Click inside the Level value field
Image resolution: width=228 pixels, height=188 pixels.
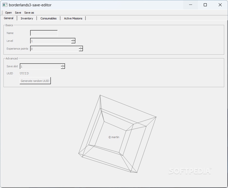click(51, 41)
